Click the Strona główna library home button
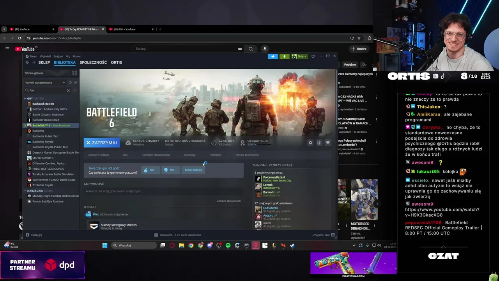Screen dimensions: 499x281 [x=47, y=73]
